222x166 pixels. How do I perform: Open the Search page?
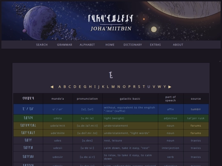pos(42,45)
